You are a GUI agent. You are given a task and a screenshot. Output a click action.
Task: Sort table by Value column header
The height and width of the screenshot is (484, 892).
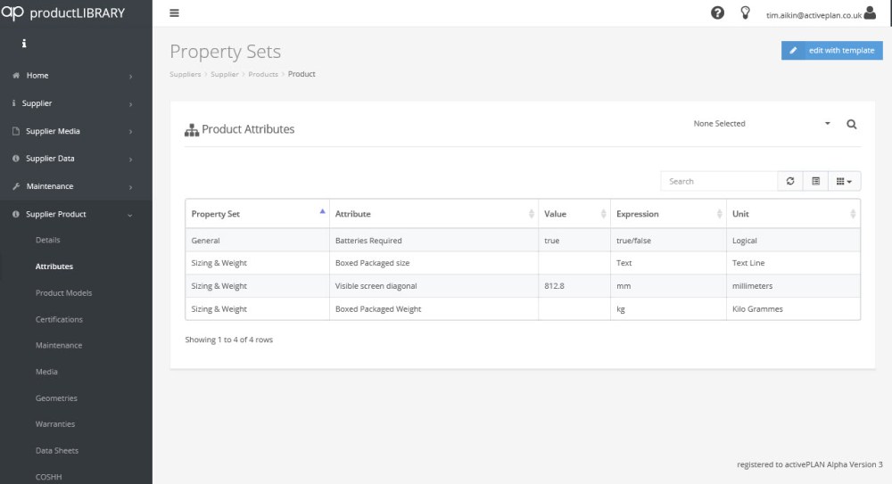574,214
